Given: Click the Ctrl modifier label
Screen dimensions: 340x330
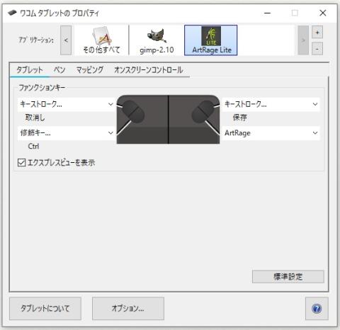Looking at the screenshot, I should pyautogui.click(x=33, y=147).
